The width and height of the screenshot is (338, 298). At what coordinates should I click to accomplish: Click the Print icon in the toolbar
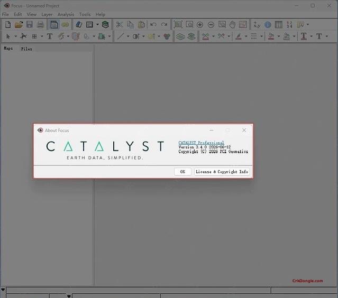[x=40, y=24]
